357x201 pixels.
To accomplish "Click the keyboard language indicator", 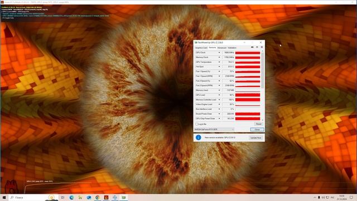I will [x=332, y=197].
